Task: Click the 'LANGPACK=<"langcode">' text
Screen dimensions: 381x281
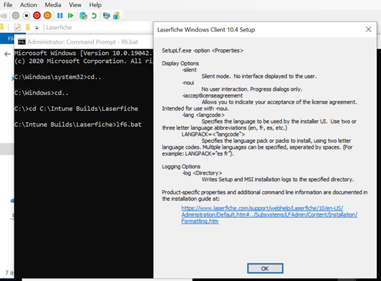Action: click(x=213, y=134)
